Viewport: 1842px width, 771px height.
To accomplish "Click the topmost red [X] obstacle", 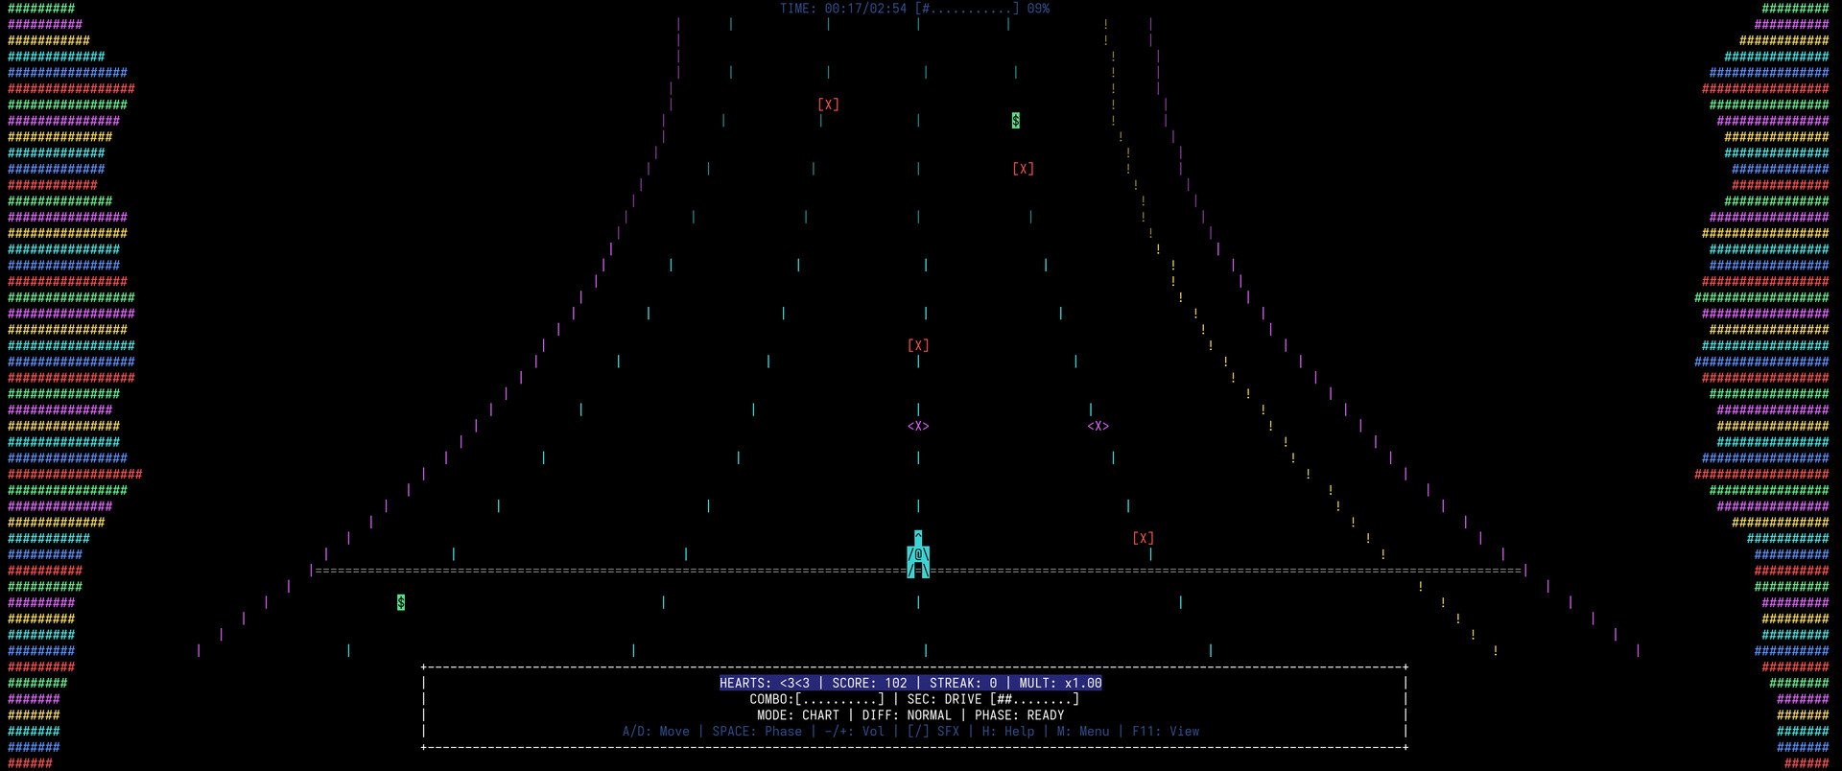I will point(828,105).
